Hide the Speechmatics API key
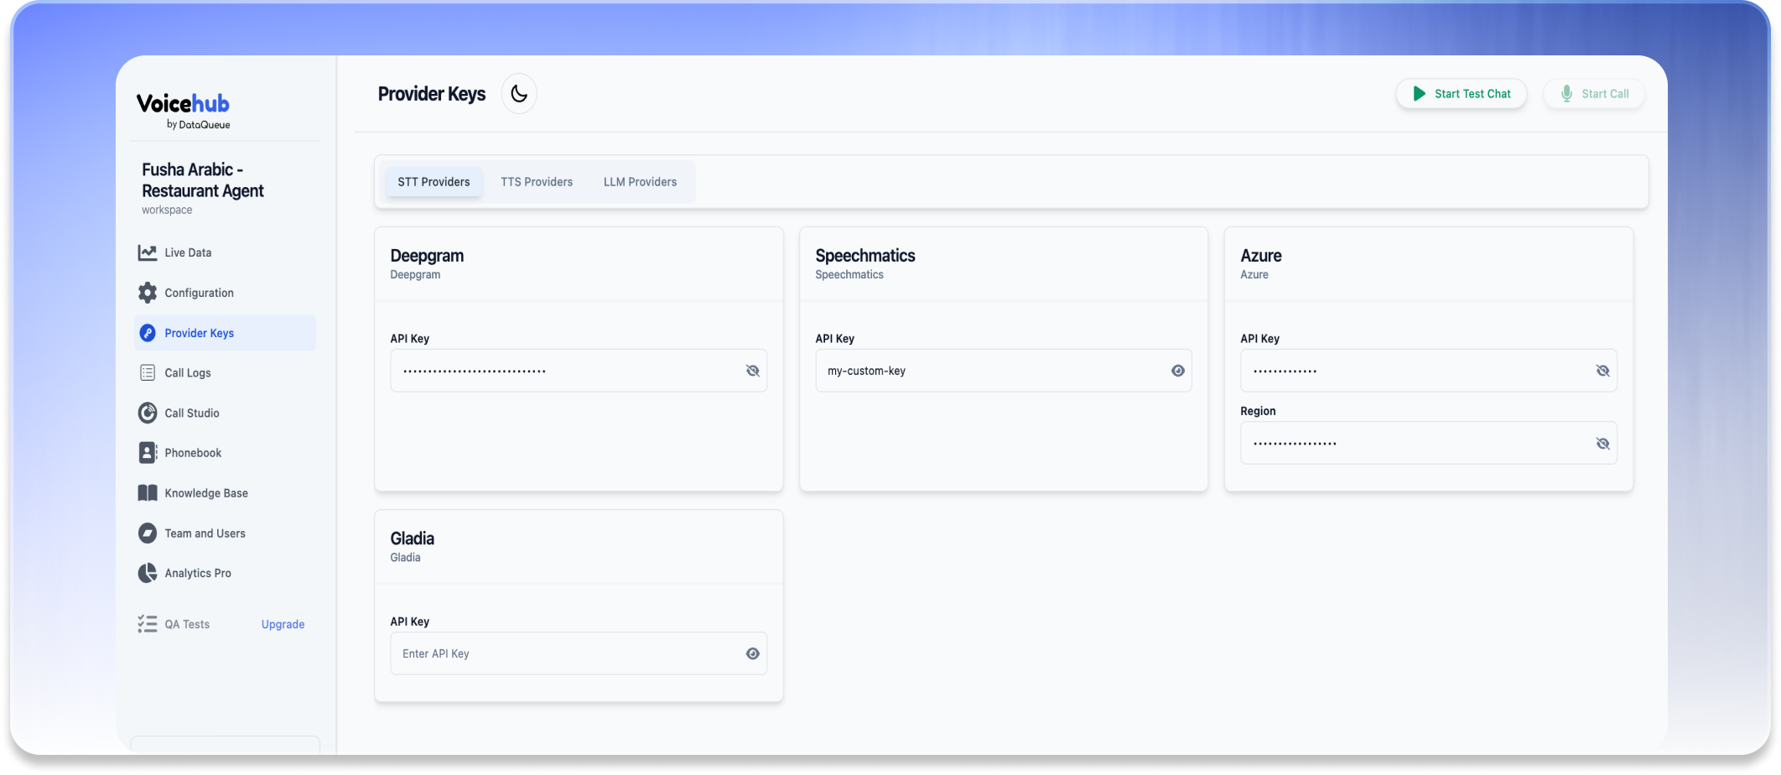Screen dimensions: 1781x775 tap(1177, 371)
